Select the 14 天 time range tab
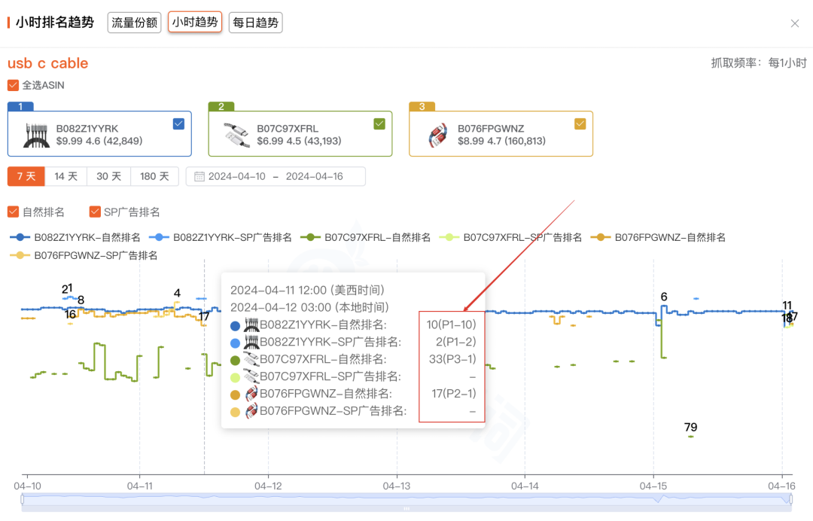Image resolution: width=813 pixels, height=521 pixels. [x=65, y=176]
